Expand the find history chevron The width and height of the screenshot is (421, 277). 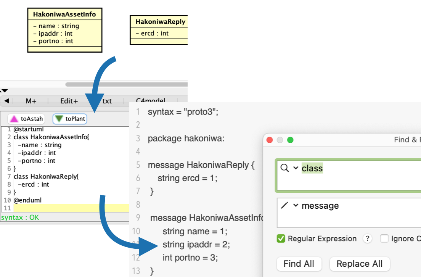point(296,168)
